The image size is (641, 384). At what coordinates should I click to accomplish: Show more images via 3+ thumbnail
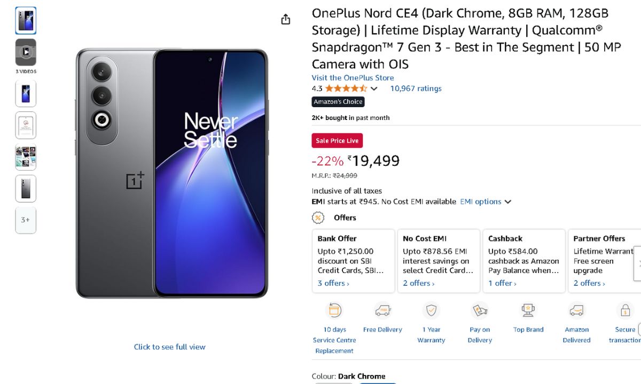click(26, 220)
